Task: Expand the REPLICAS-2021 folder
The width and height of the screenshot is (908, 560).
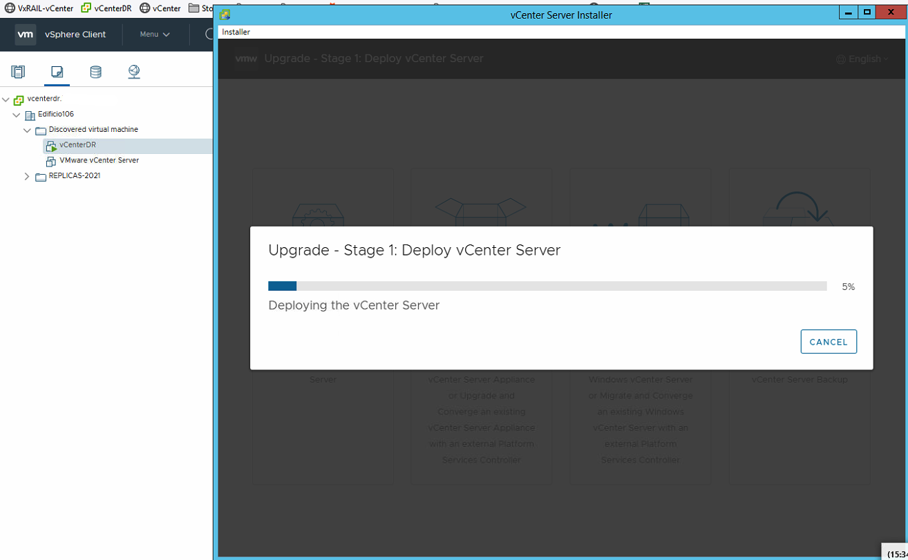Action: coord(28,176)
